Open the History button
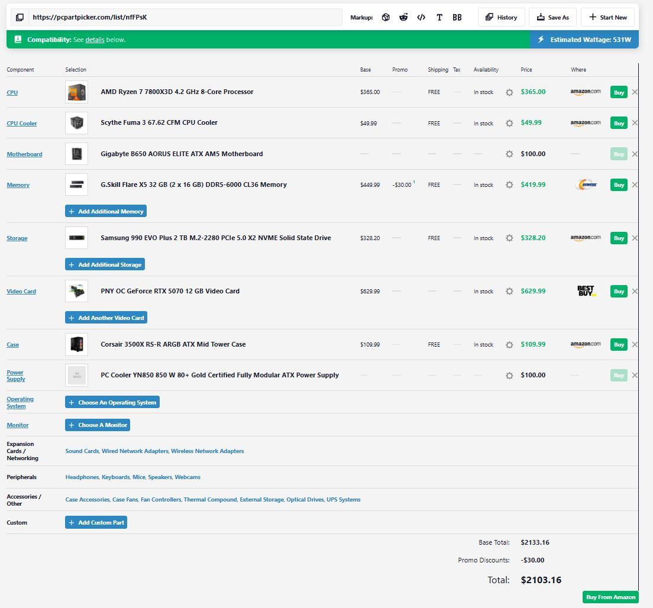653x608 pixels. pos(502,18)
